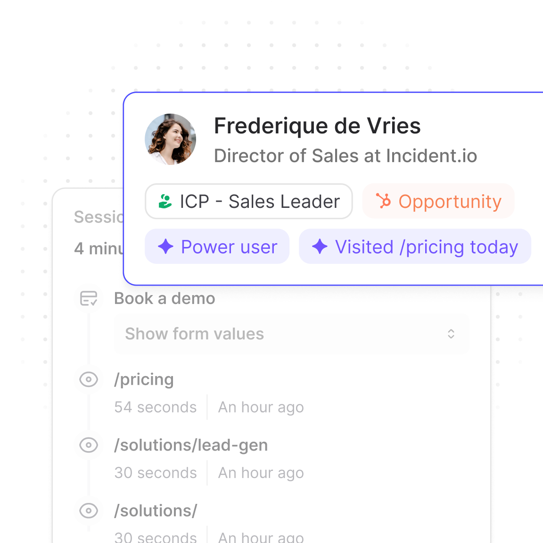Click the up-down chevron in form values
This screenshot has width=543, height=543.
click(x=451, y=334)
